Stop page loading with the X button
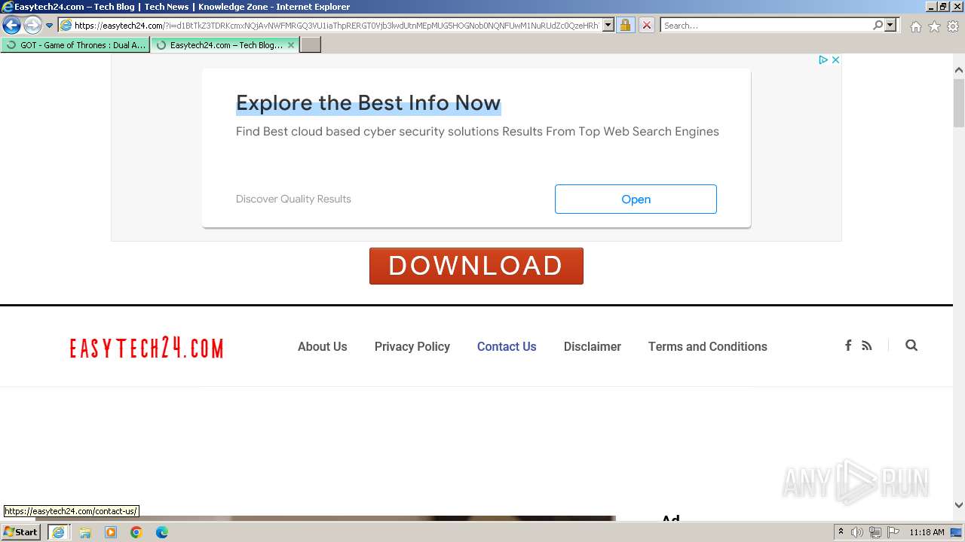 pos(646,26)
